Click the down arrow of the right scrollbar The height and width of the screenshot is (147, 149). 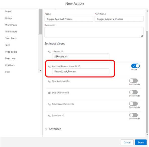pos(147,135)
